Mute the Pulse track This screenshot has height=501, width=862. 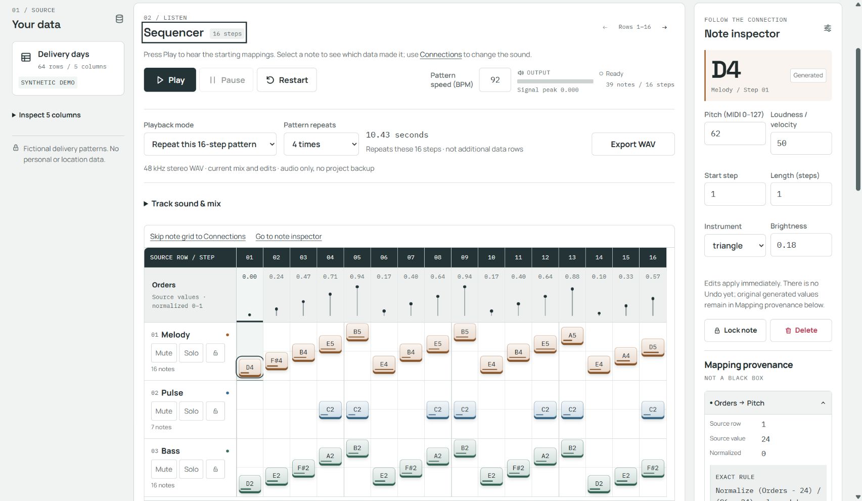pos(164,411)
